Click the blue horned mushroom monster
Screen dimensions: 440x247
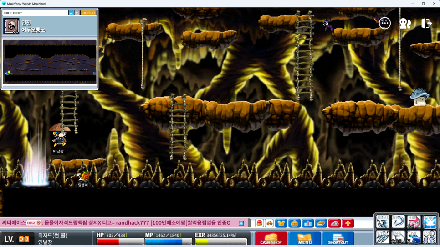coord(419,97)
